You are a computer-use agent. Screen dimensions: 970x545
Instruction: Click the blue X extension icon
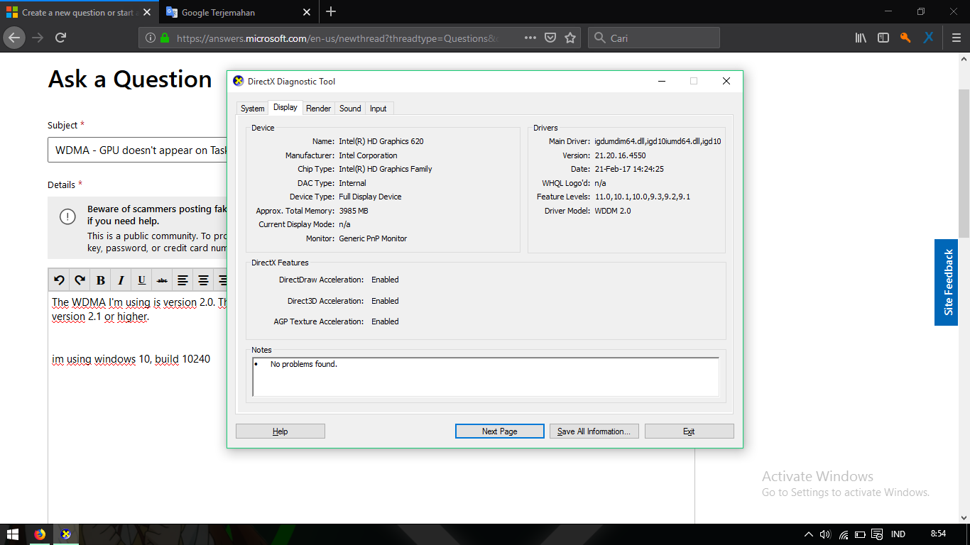coord(928,38)
